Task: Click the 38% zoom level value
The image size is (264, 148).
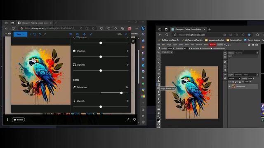Action: (119, 34)
